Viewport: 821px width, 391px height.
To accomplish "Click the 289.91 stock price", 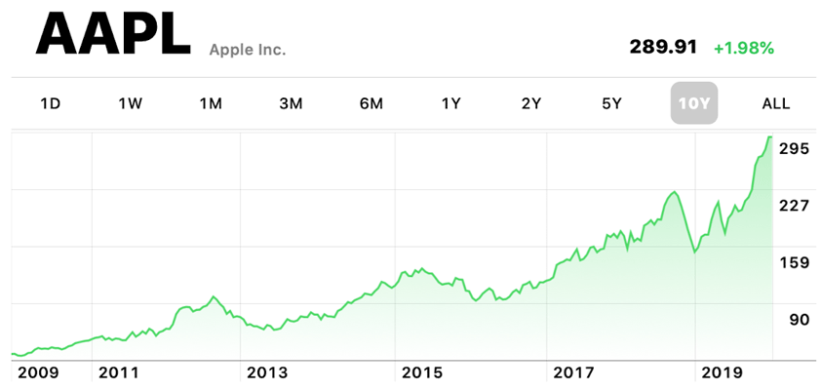I will click(665, 48).
